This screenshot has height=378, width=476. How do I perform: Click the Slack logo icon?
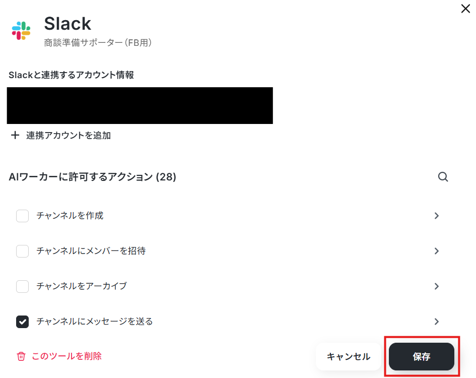tap(21, 31)
